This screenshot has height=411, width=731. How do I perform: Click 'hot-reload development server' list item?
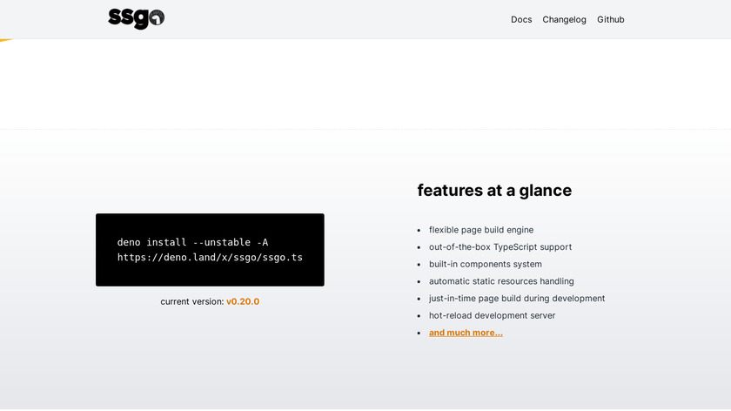click(x=492, y=315)
